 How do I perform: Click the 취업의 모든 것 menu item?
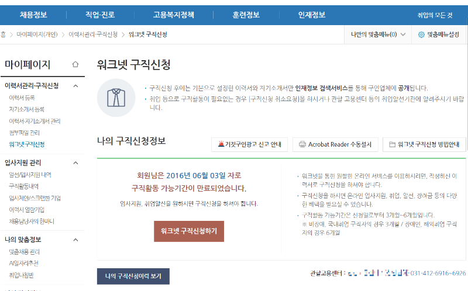pyautogui.click(x=435, y=15)
